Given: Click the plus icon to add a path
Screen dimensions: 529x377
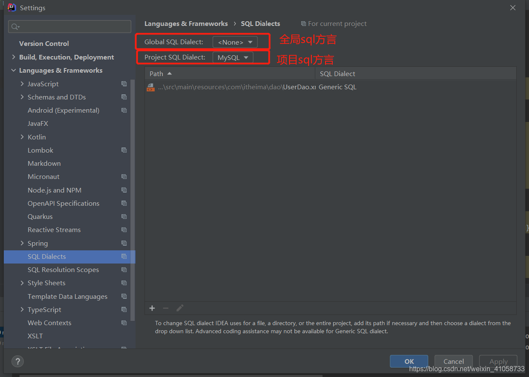Looking at the screenshot, I should coord(152,308).
